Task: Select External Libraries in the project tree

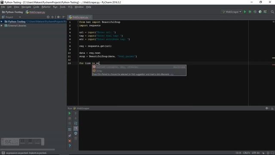Action: [x=17, y=26]
